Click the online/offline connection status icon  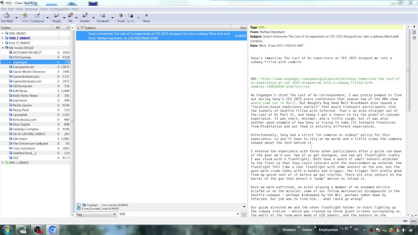click(x=405, y=221)
